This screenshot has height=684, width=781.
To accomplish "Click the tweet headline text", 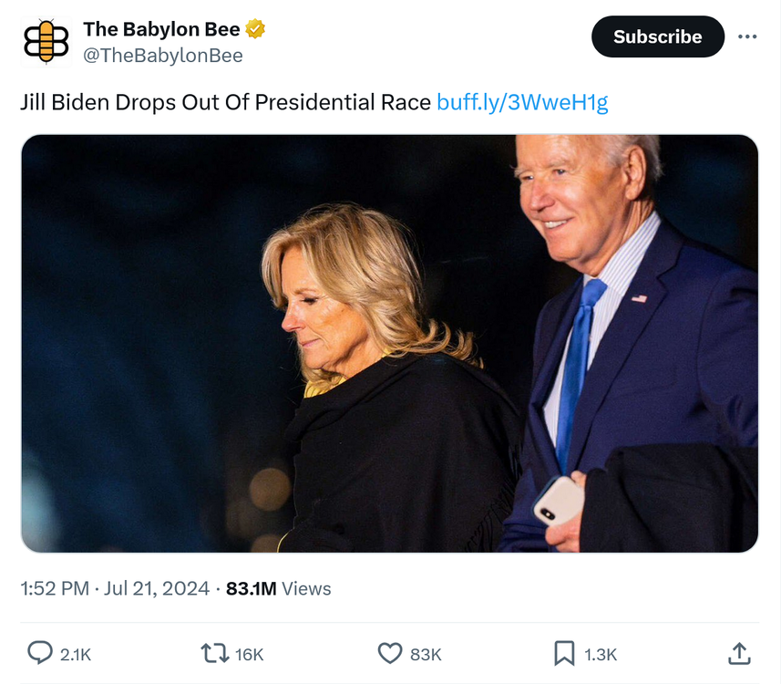I will tap(225, 102).
